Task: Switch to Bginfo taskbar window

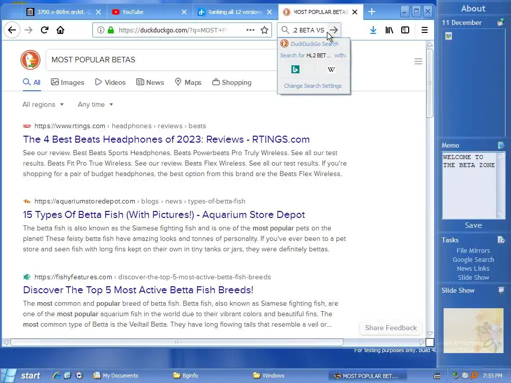Action: [186, 376]
